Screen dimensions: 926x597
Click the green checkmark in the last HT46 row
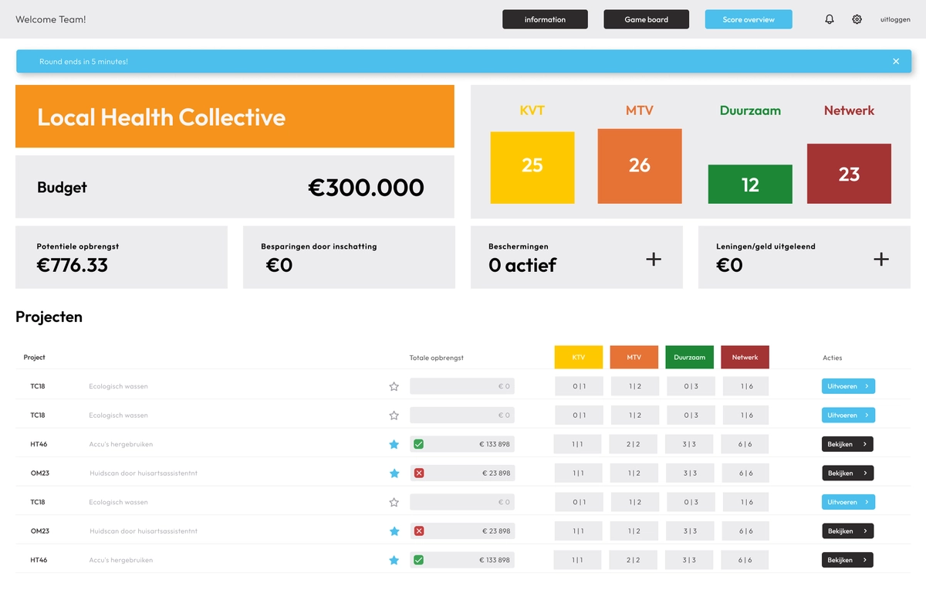point(418,560)
